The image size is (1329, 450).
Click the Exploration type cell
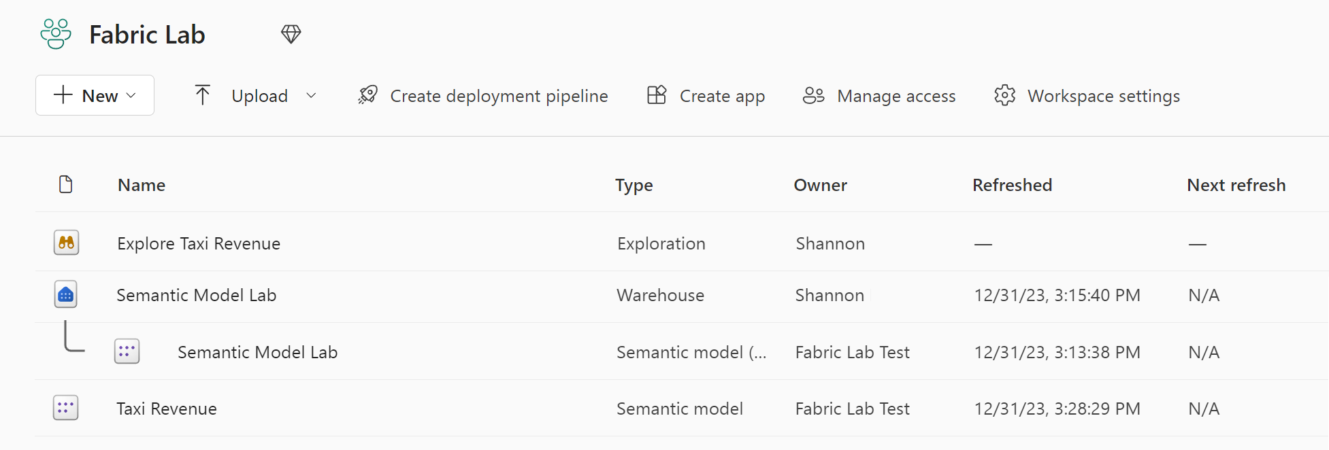tap(661, 243)
